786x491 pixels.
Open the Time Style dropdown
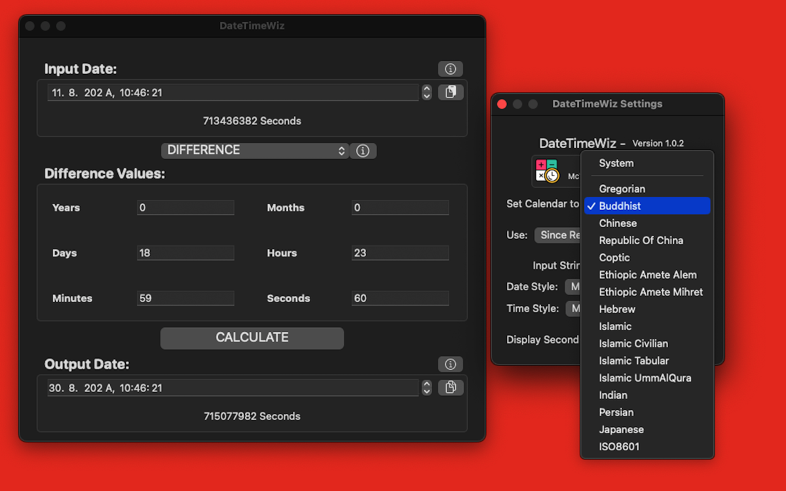click(x=573, y=308)
